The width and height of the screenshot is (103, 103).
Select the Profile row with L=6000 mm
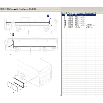tap(79, 27)
